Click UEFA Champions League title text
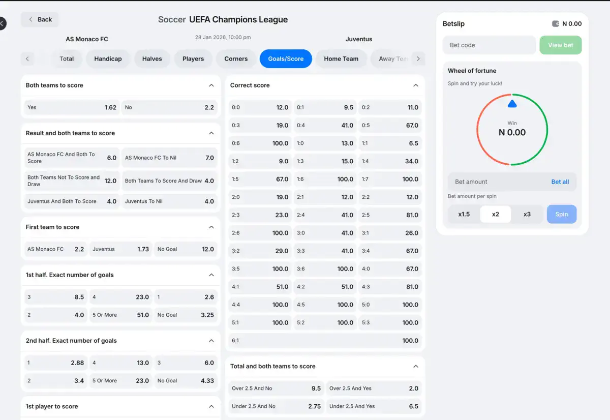Viewport: 610px width, 420px height. coord(238,20)
